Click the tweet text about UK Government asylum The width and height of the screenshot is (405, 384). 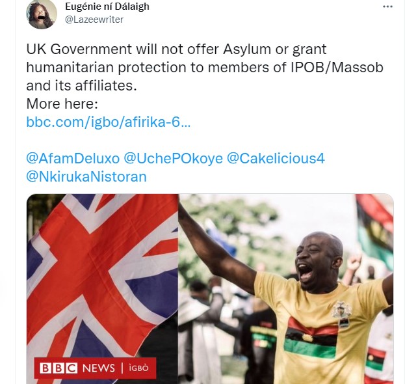click(205, 67)
